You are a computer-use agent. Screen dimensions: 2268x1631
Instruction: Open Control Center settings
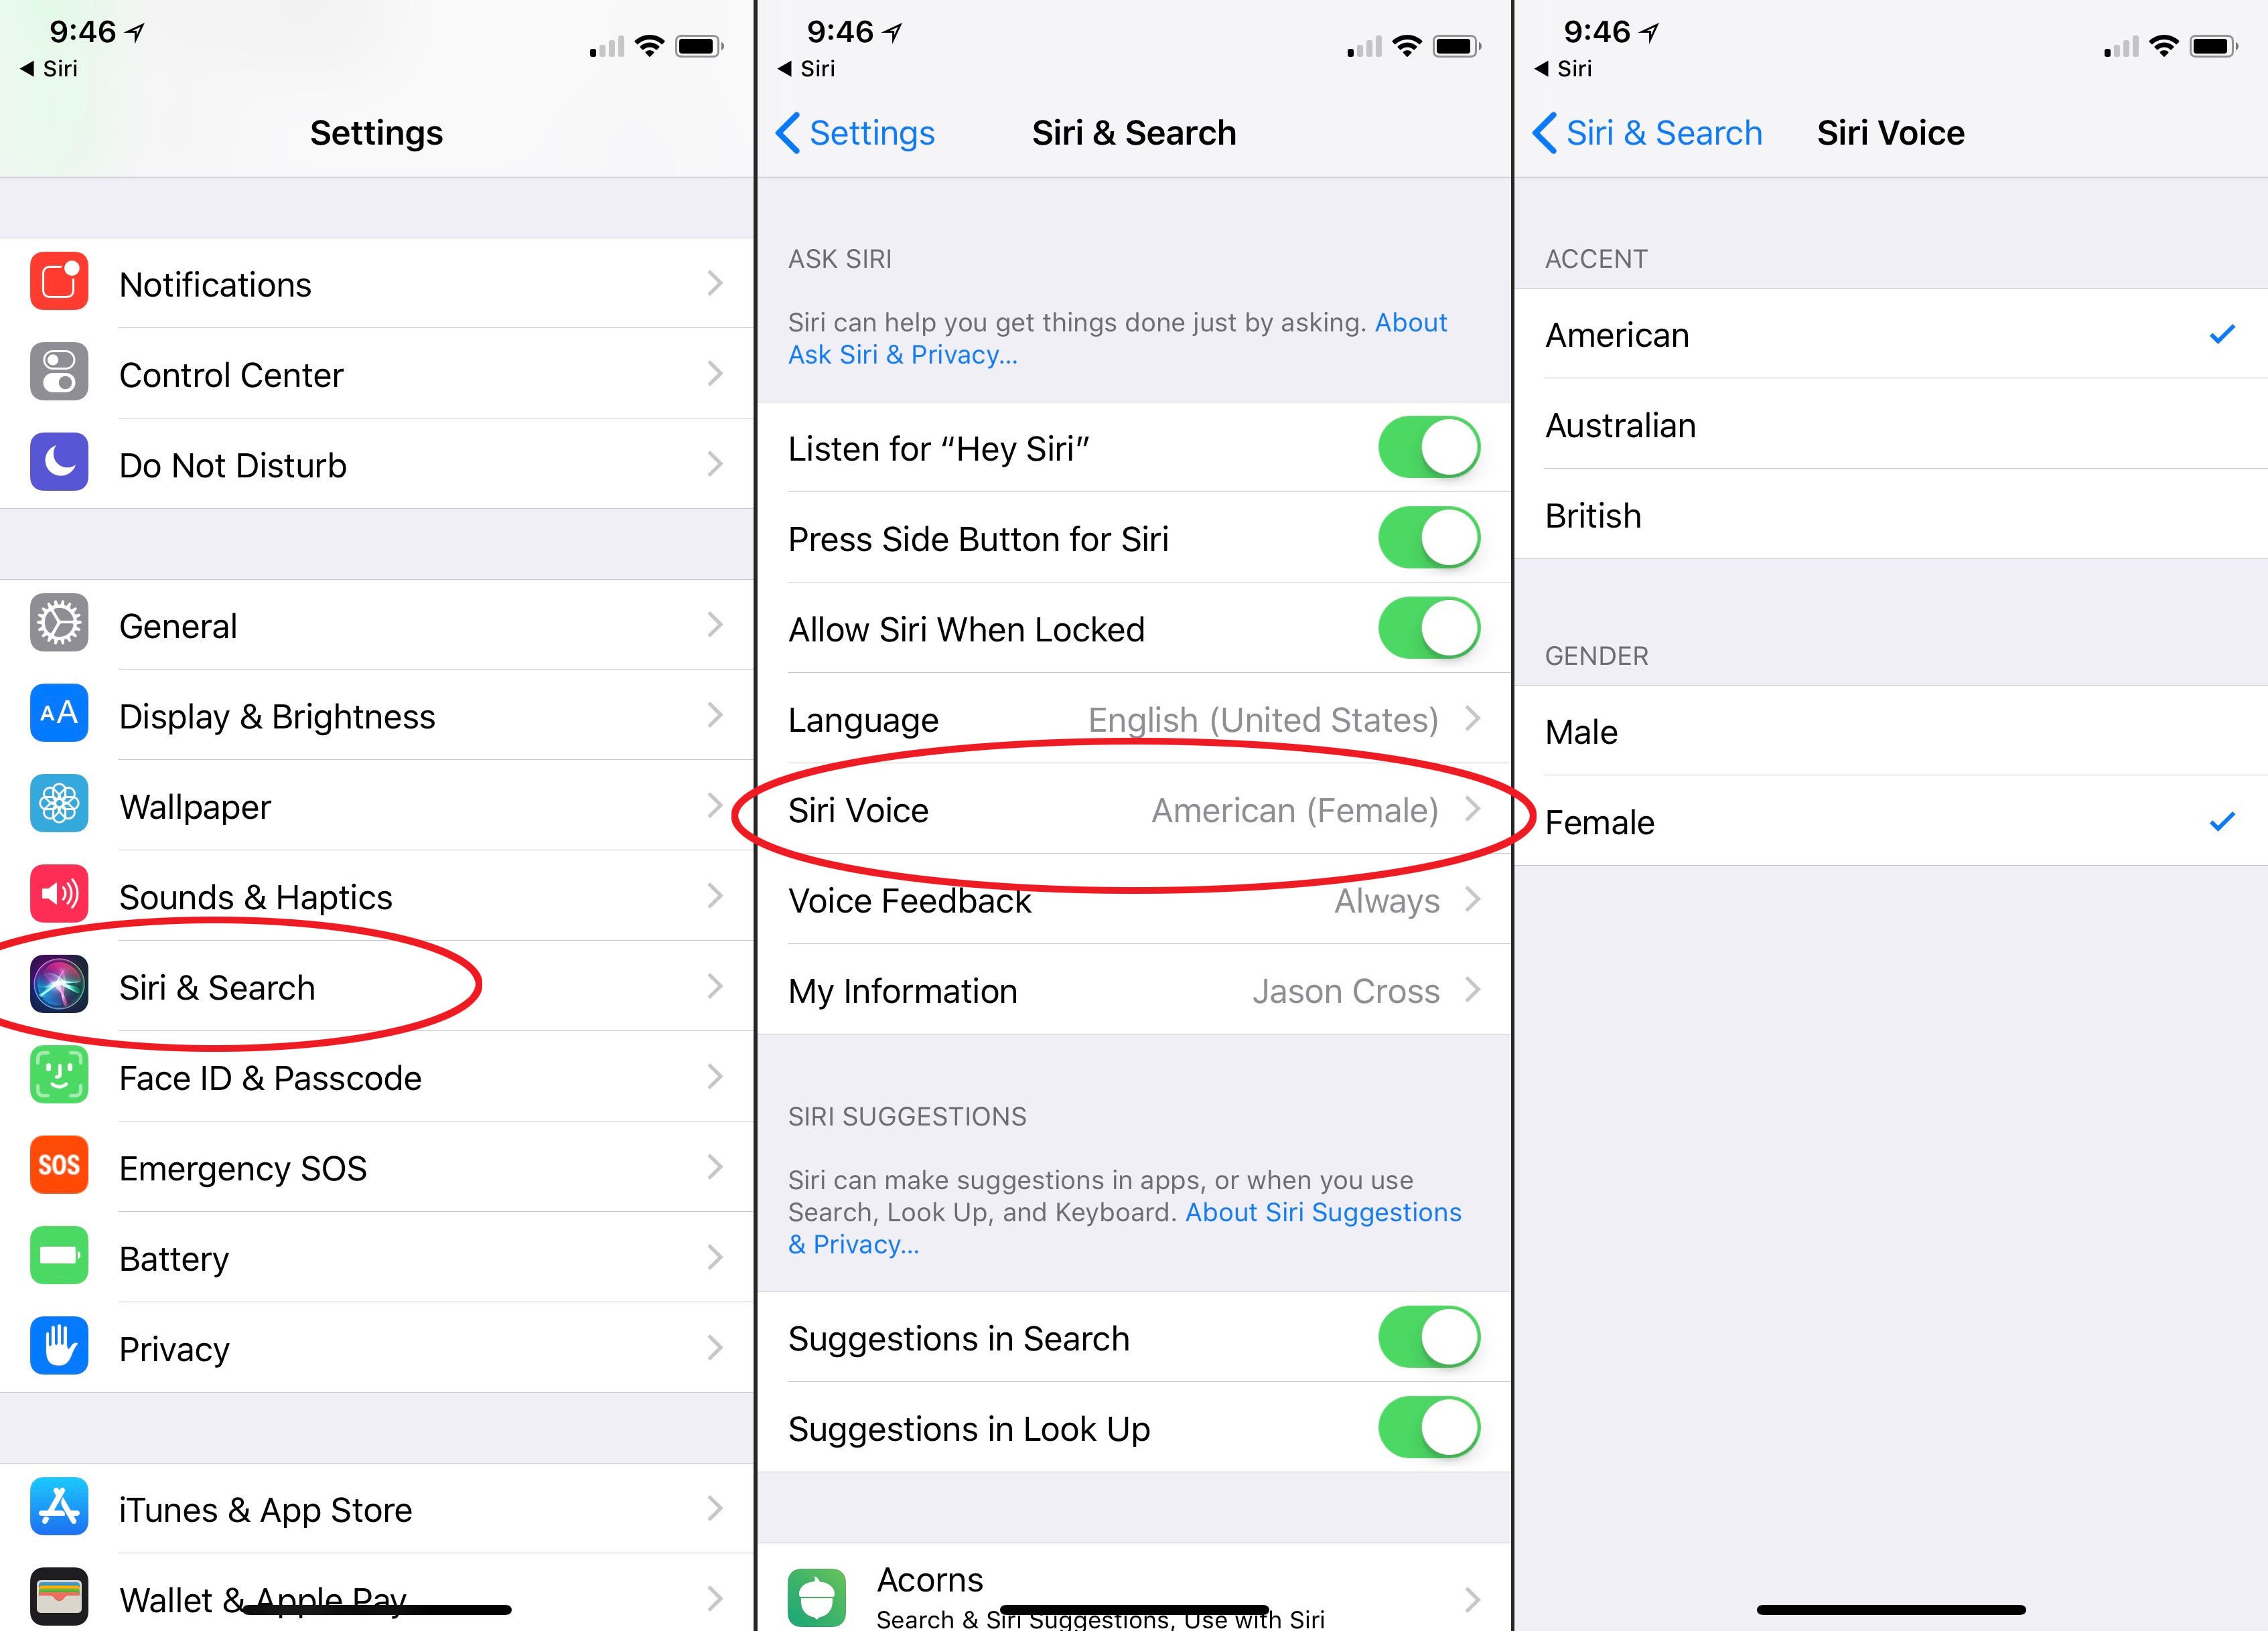[x=377, y=373]
